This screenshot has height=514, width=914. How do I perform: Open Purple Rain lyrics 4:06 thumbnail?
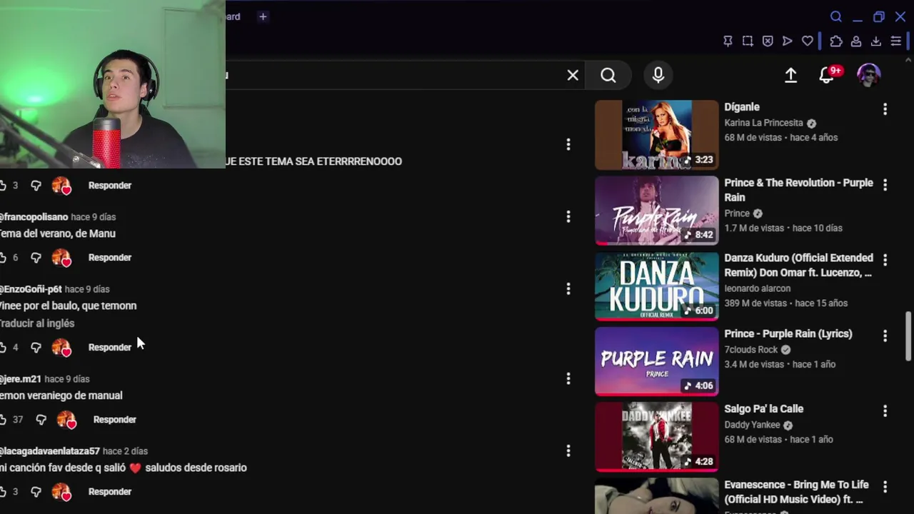pyautogui.click(x=657, y=361)
